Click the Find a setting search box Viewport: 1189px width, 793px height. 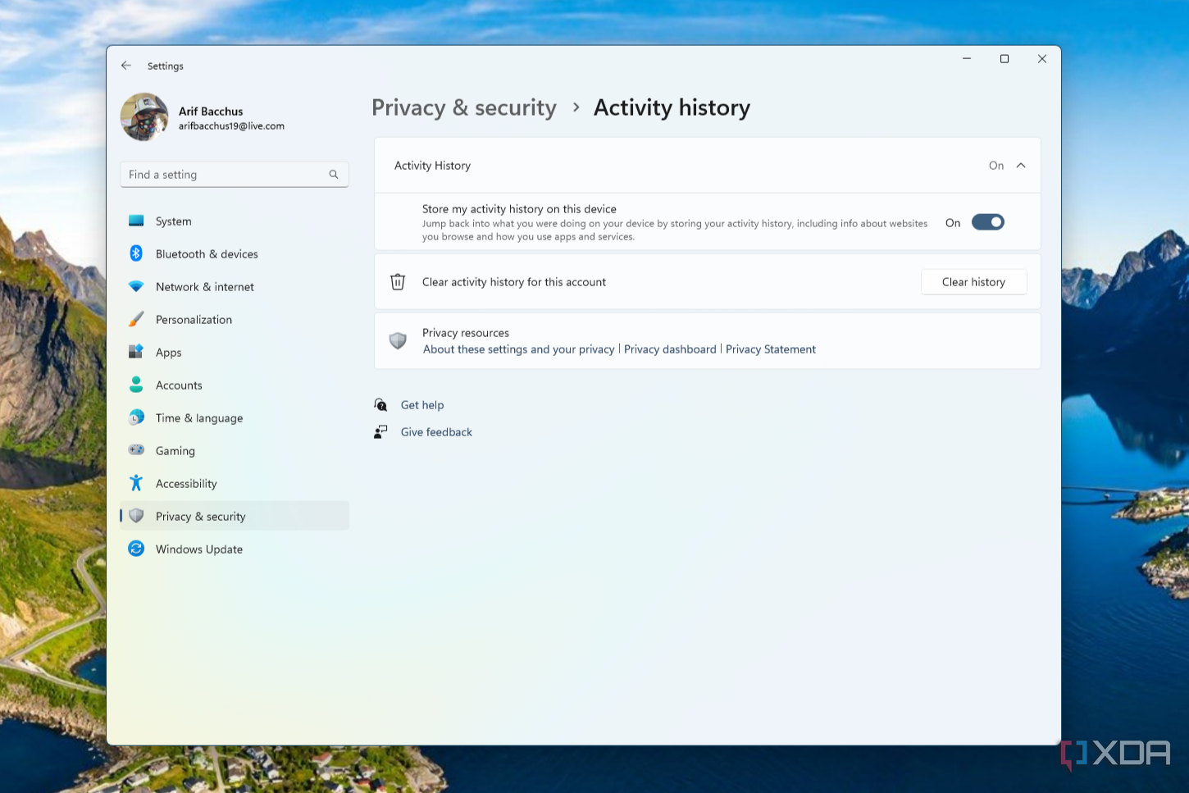[x=235, y=175]
